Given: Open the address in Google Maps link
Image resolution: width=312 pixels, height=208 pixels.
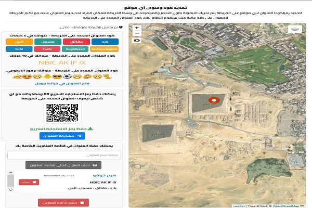Looking at the screenshot, I should [62, 83].
